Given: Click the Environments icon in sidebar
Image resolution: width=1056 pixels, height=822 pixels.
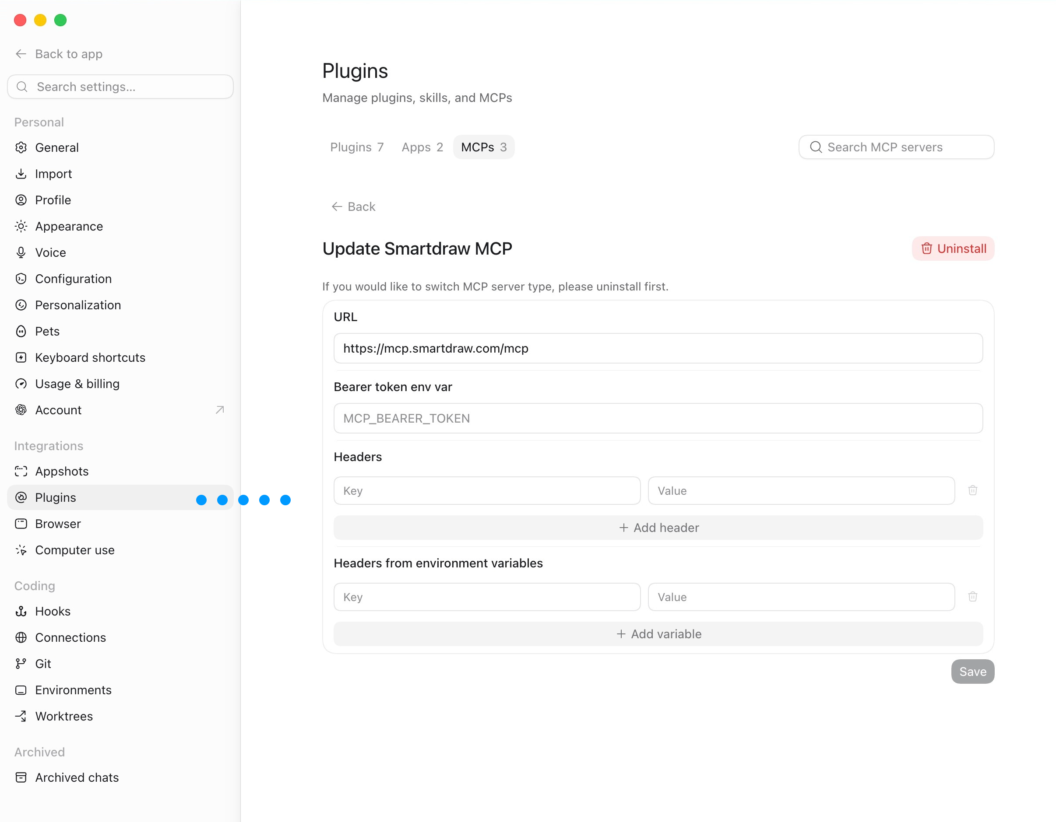Looking at the screenshot, I should (21, 690).
